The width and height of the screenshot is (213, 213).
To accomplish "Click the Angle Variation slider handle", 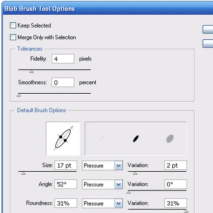I will tap(129, 192).
